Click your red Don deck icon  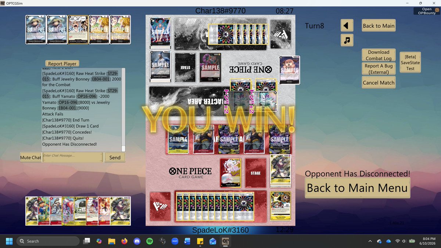click(x=160, y=206)
